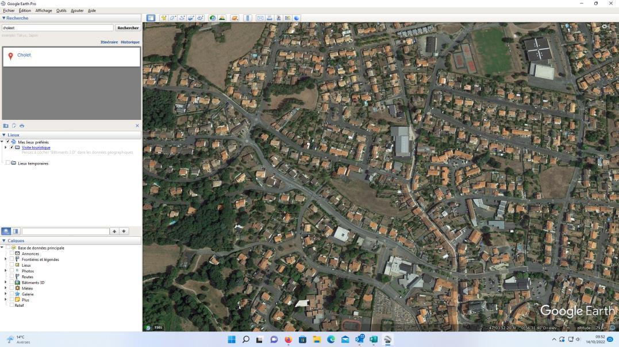619x347 pixels.
Task: Select the Add Image Overlay tool
Action: pyautogui.click(x=191, y=18)
